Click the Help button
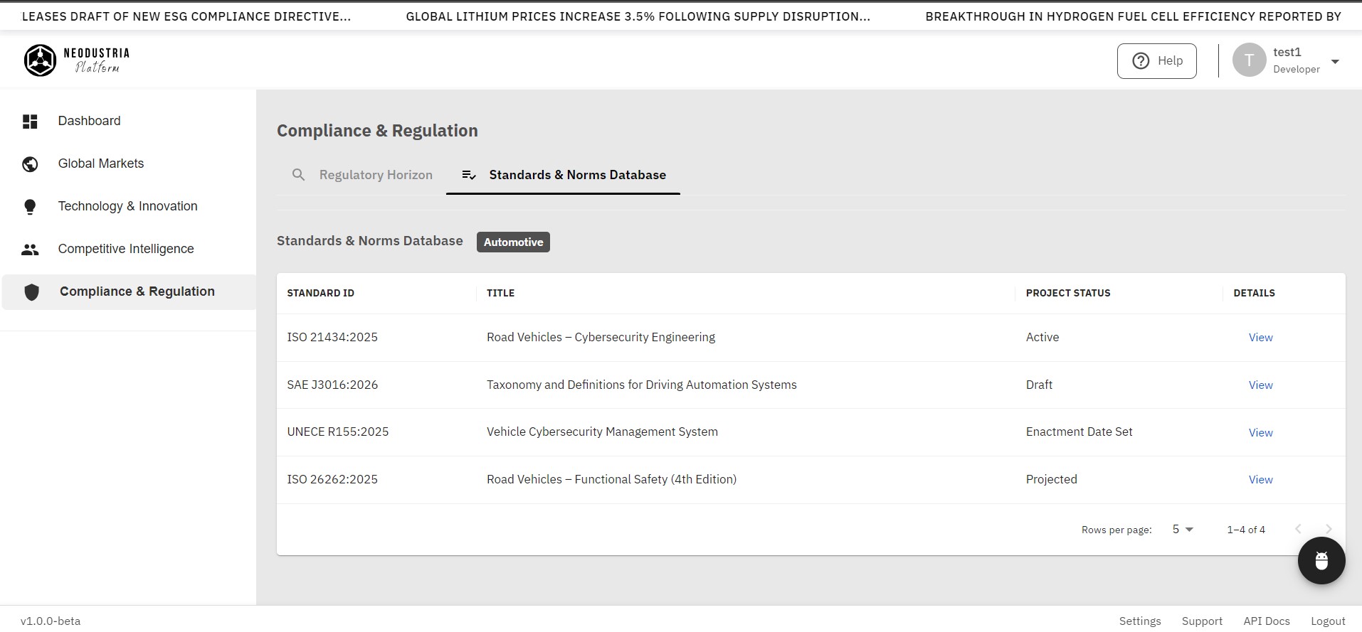The image size is (1362, 632). pyautogui.click(x=1156, y=61)
